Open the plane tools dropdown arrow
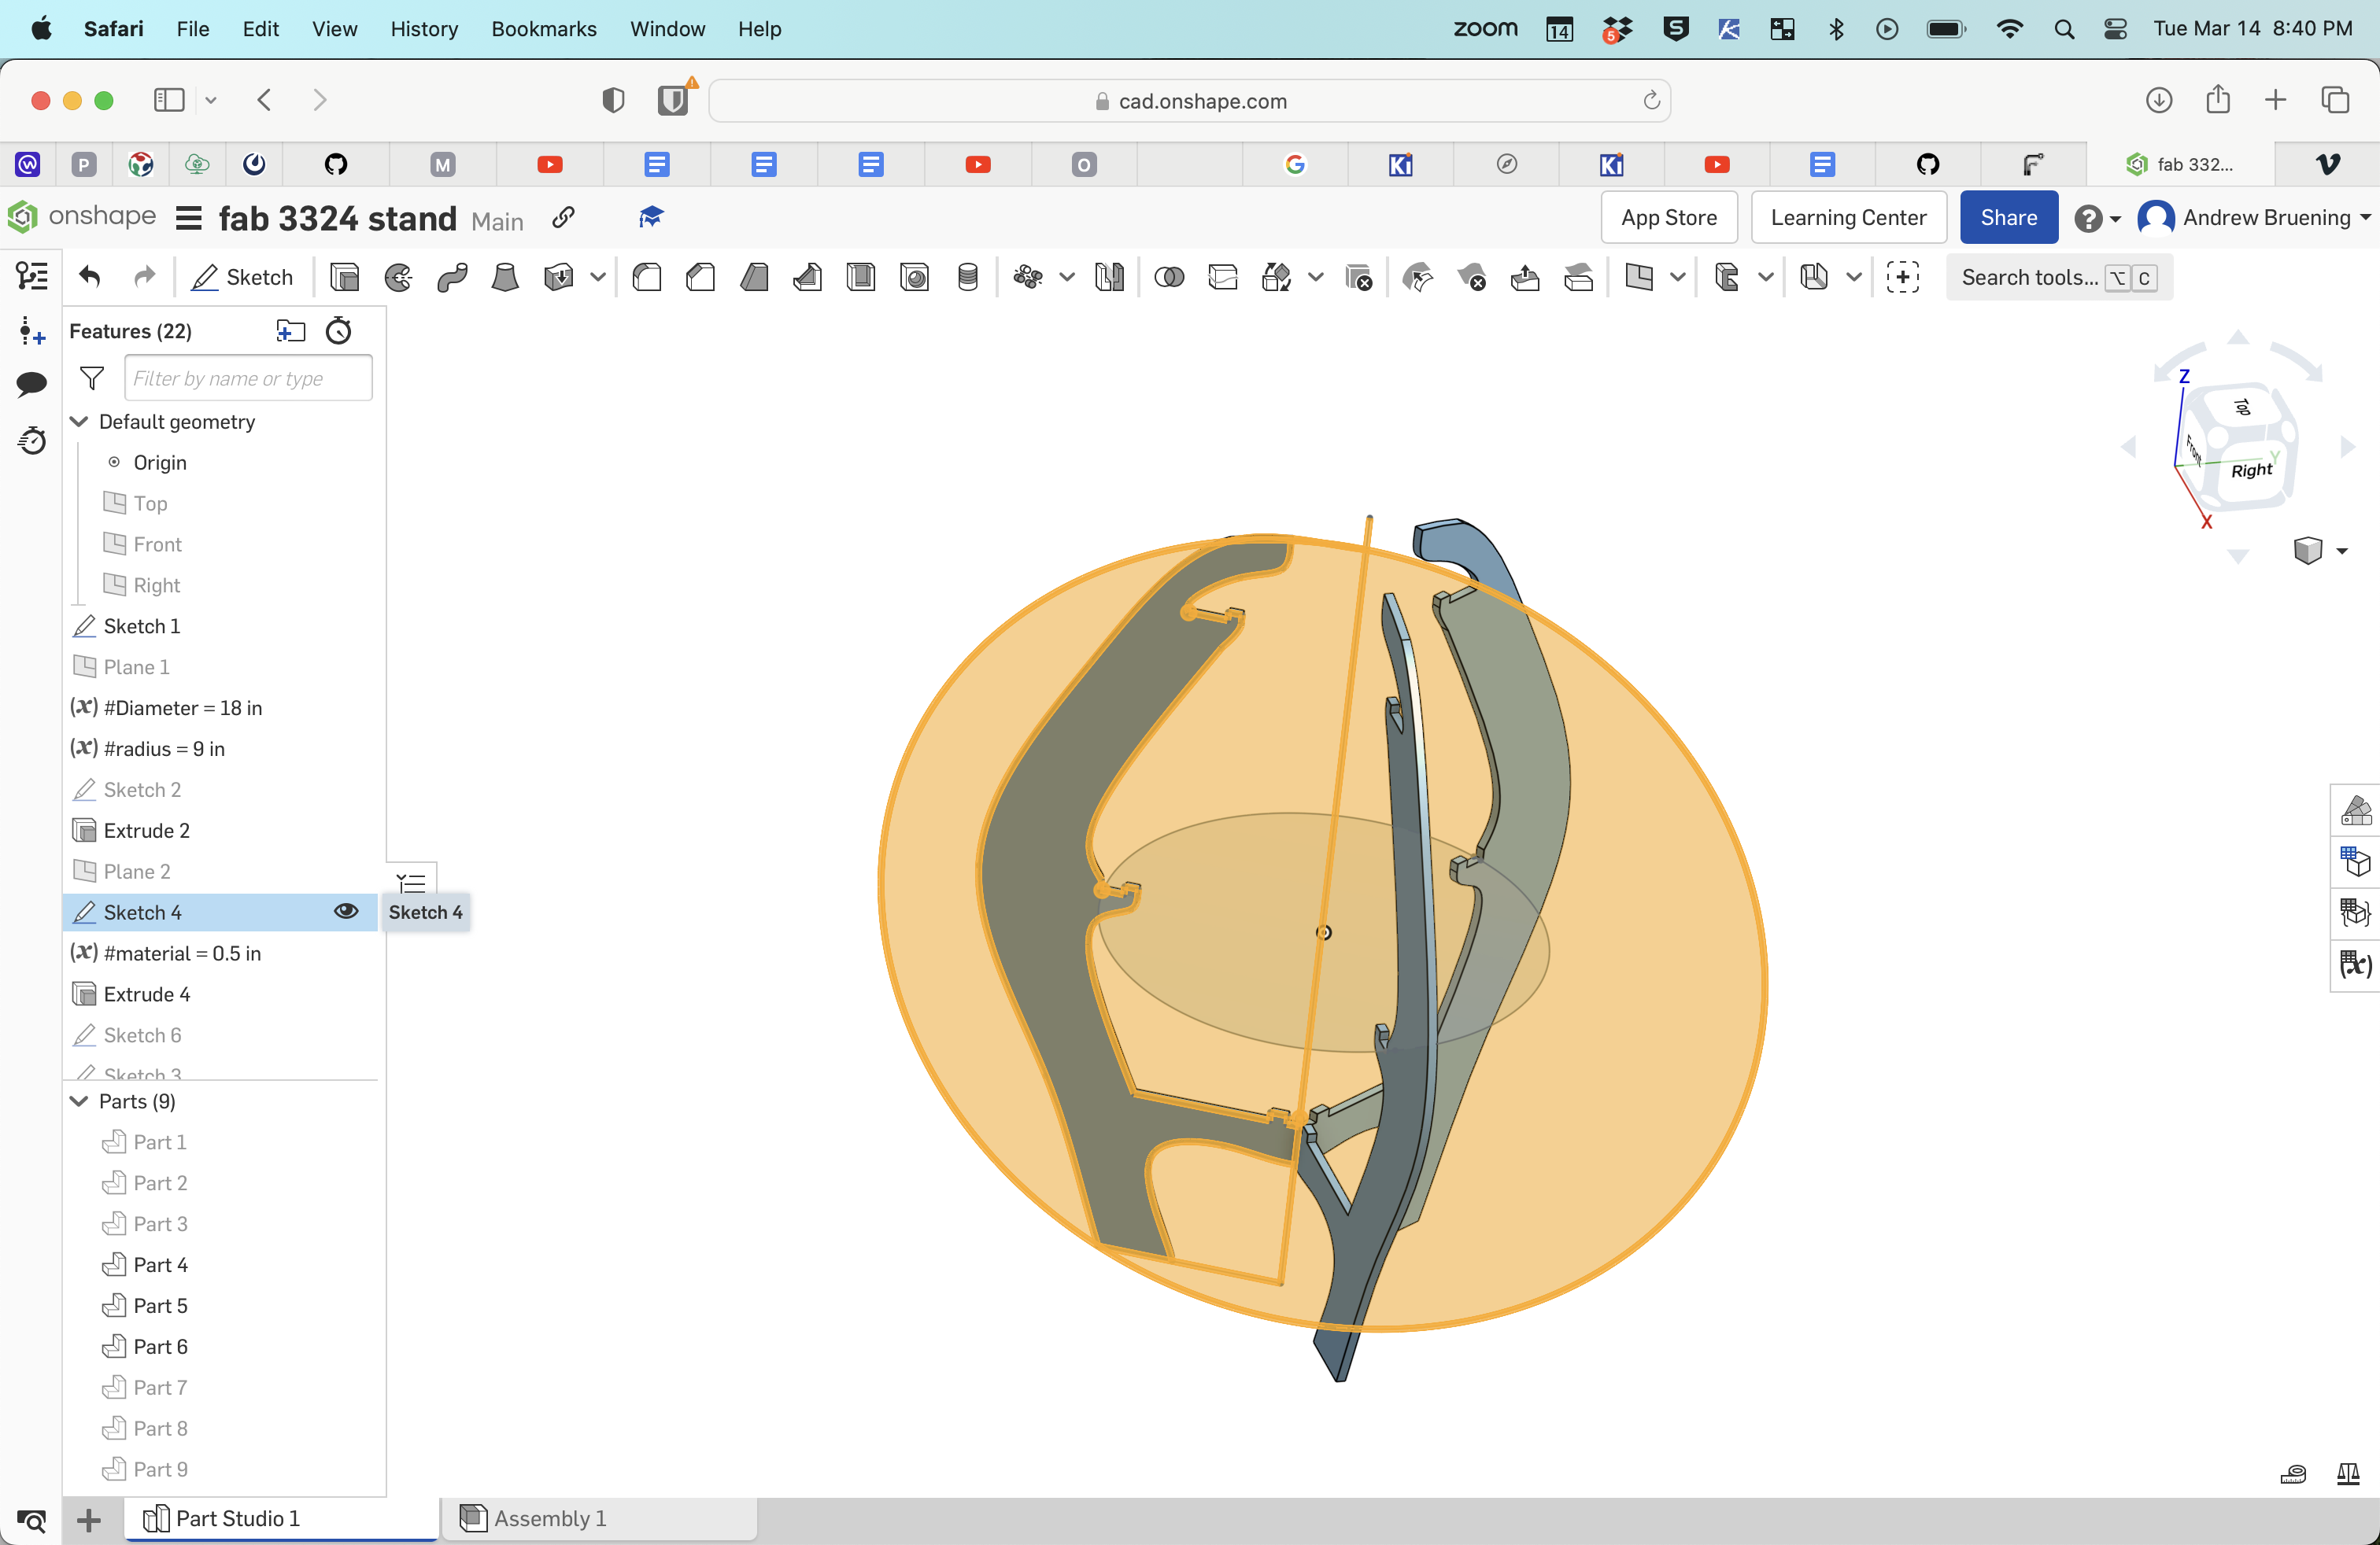 click(x=1678, y=277)
